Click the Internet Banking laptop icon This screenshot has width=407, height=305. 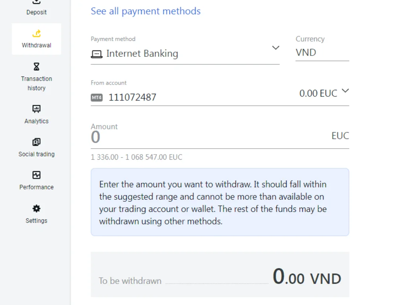point(97,54)
